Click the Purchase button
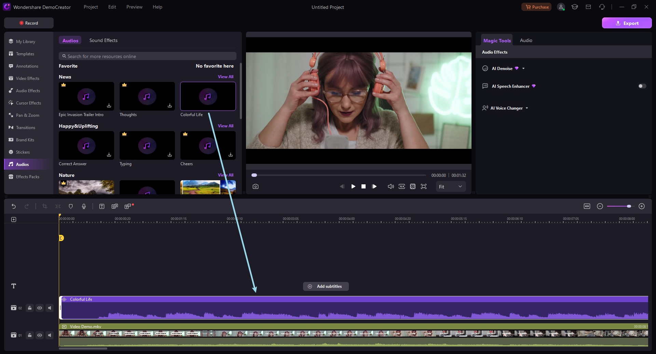 (x=536, y=7)
